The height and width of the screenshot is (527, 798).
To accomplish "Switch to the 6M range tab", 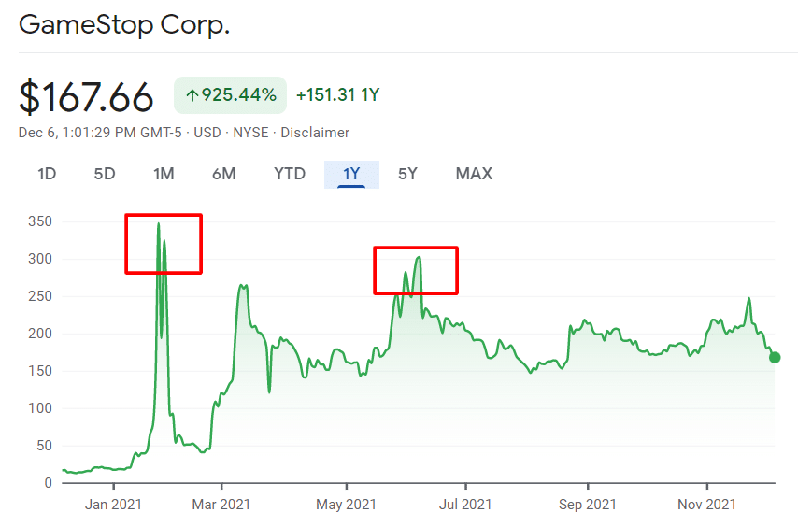I will (224, 174).
